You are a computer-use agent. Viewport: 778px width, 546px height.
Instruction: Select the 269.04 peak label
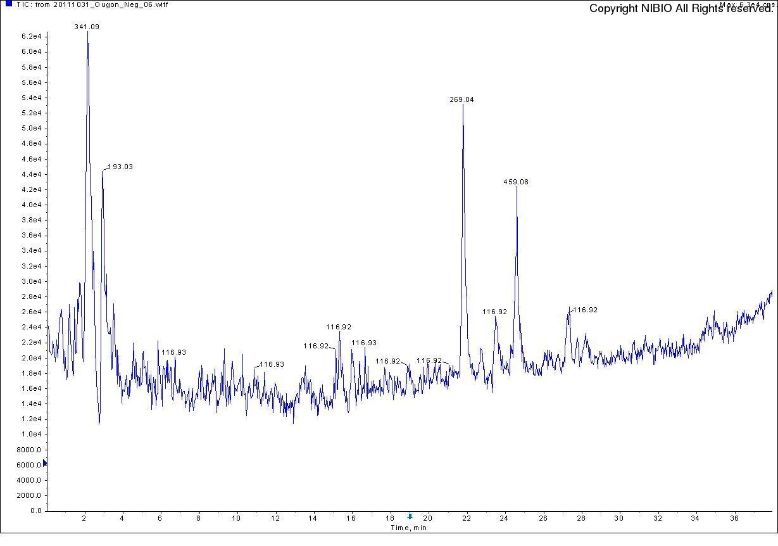[x=461, y=100]
